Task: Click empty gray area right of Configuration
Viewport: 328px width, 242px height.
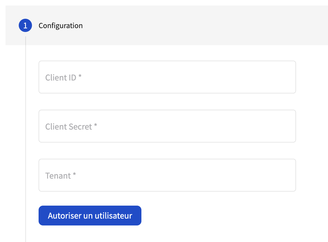Action: 205,25
